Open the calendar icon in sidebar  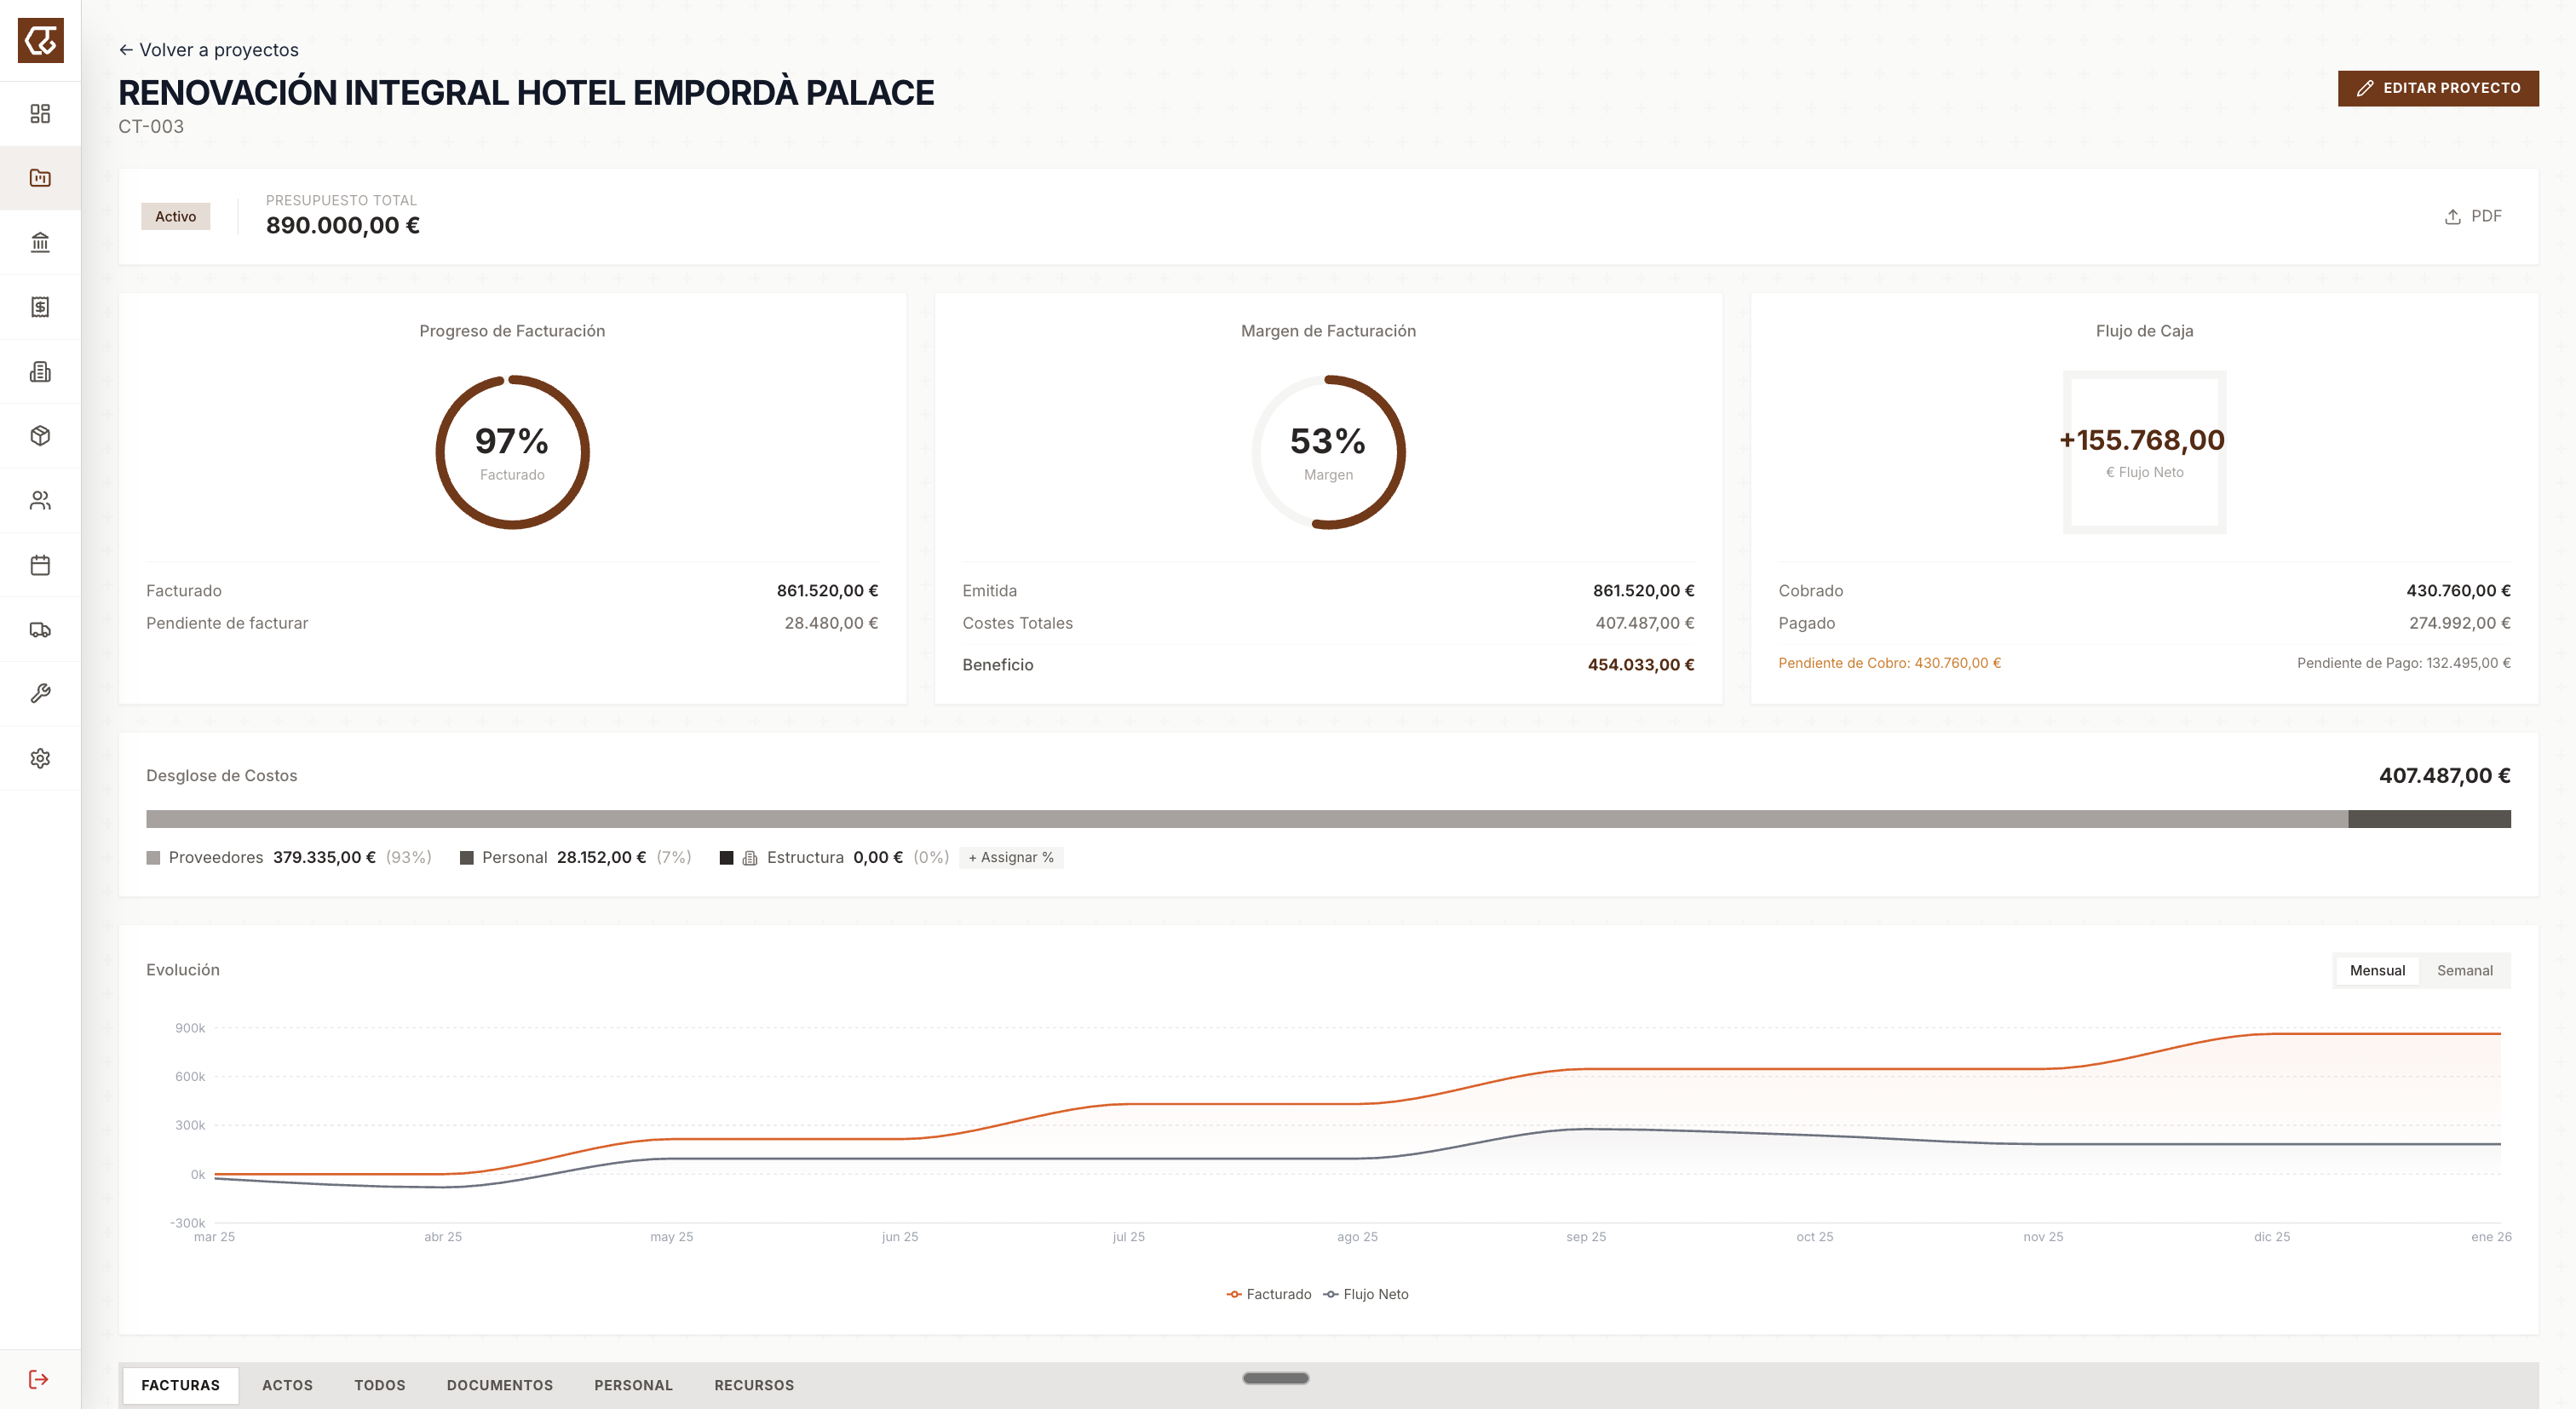(40, 565)
